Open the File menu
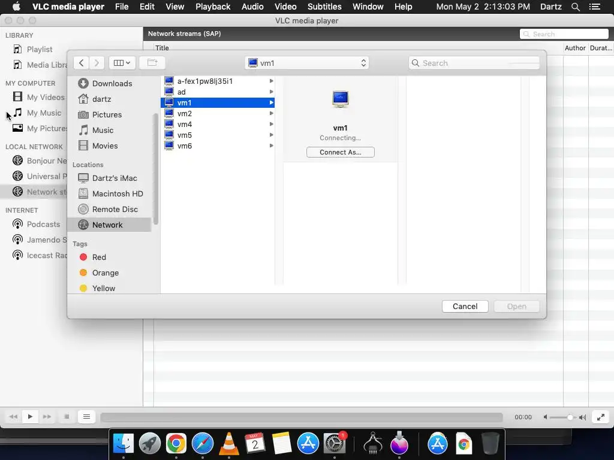 [x=122, y=7]
